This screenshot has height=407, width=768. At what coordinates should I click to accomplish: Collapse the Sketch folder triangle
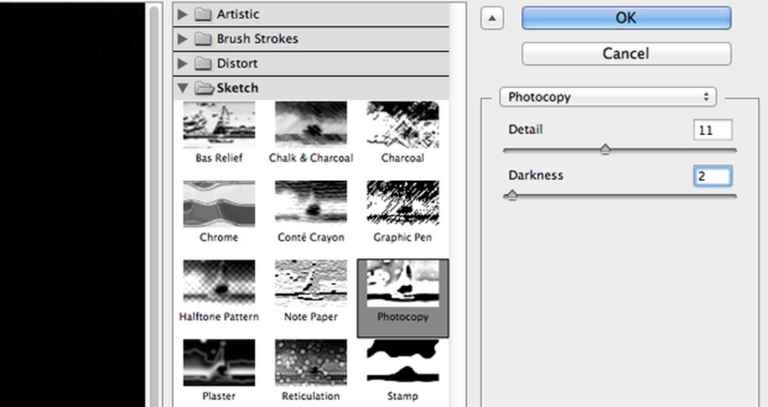coord(183,88)
